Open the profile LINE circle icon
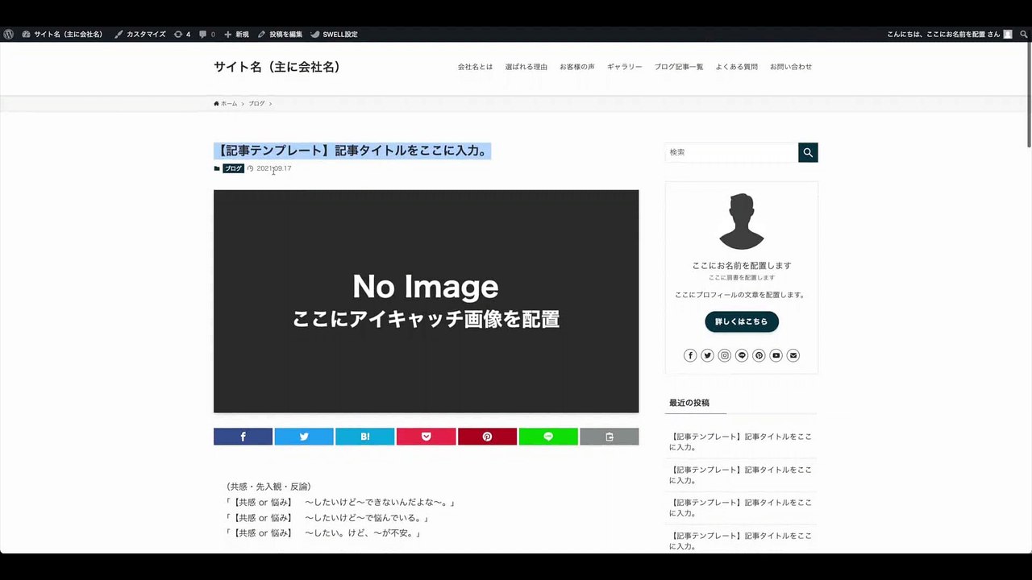The height and width of the screenshot is (580, 1032). pos(742,355)
